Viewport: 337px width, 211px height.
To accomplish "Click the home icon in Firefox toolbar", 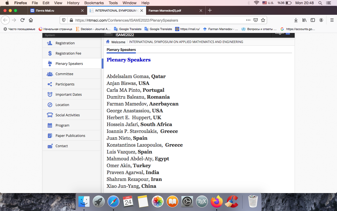I will coord(31,20).
